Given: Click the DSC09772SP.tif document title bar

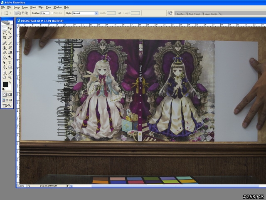Looking at the screenshot, I should point(141,21).
